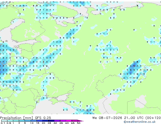Click the "10" value plotted on the map

tap(134, 66)
